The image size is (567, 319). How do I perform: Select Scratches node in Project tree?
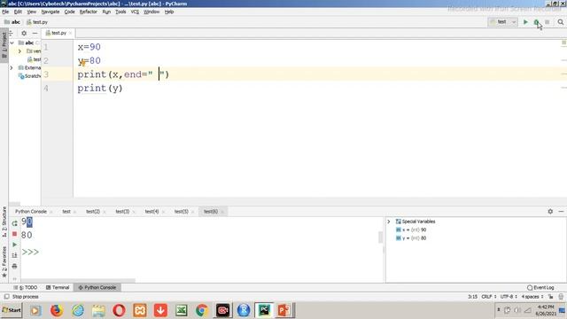click(29, 76)
